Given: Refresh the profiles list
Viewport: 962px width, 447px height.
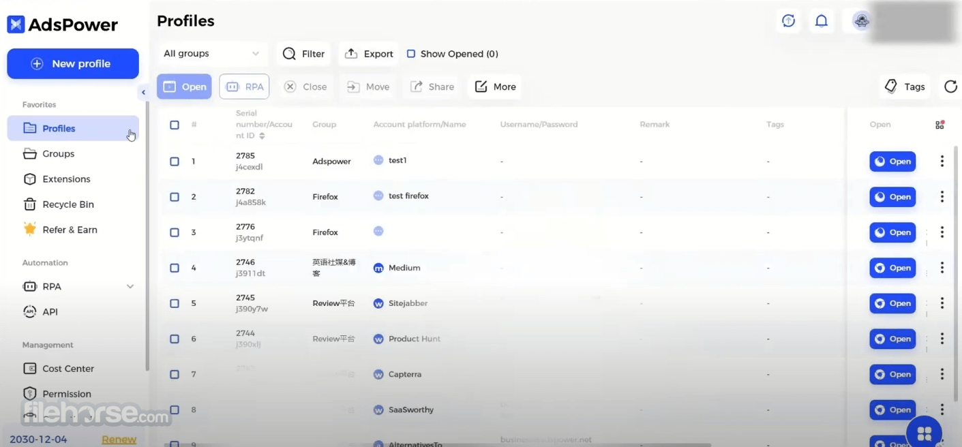Looking at the screenshot, I should point(950,87).
